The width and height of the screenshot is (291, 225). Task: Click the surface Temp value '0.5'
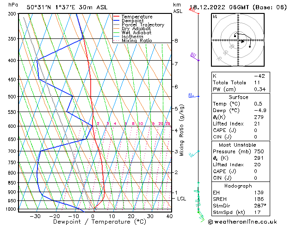(258, 104)
